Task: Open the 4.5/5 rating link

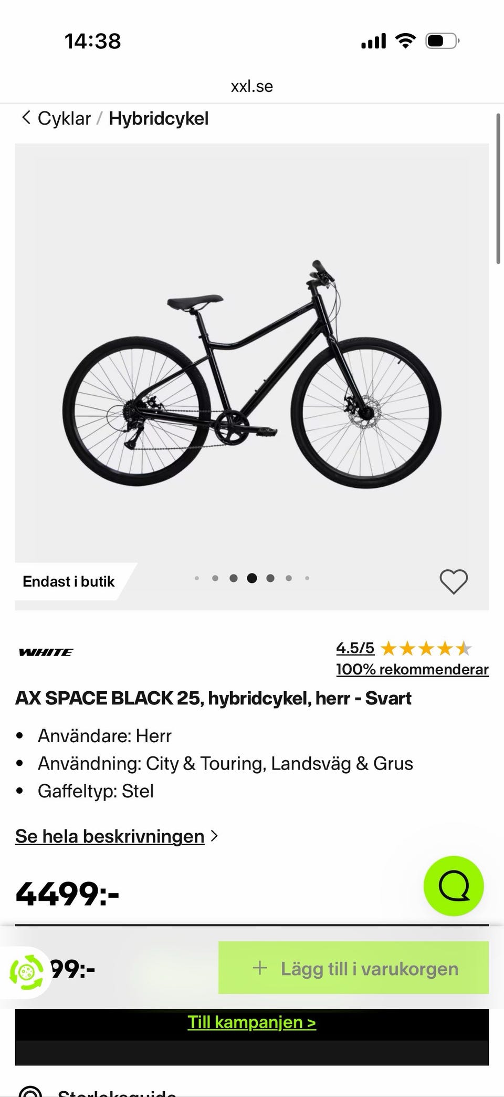Action: [x=355, y=648]
